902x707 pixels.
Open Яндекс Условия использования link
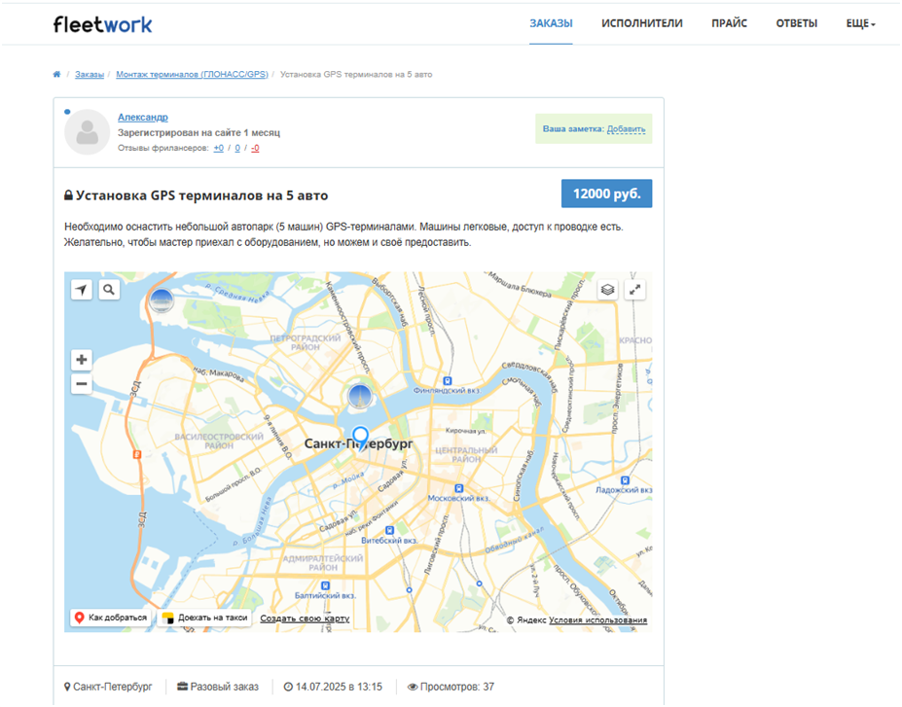tap(597, 620)
